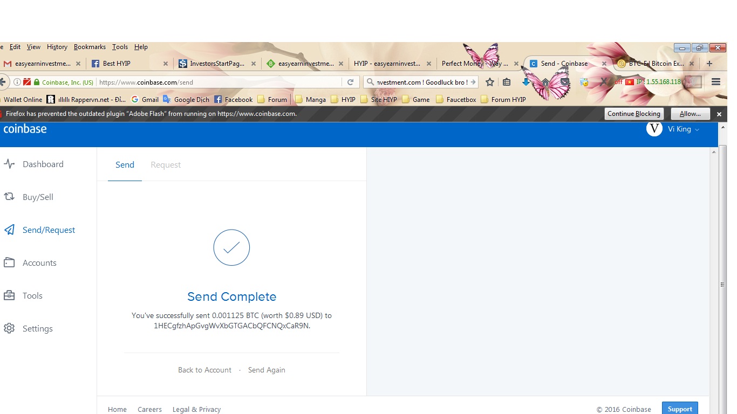Open the Careers footer link
Screen dimensions: 737x414
pyautogui.click(x=149, y=410)
